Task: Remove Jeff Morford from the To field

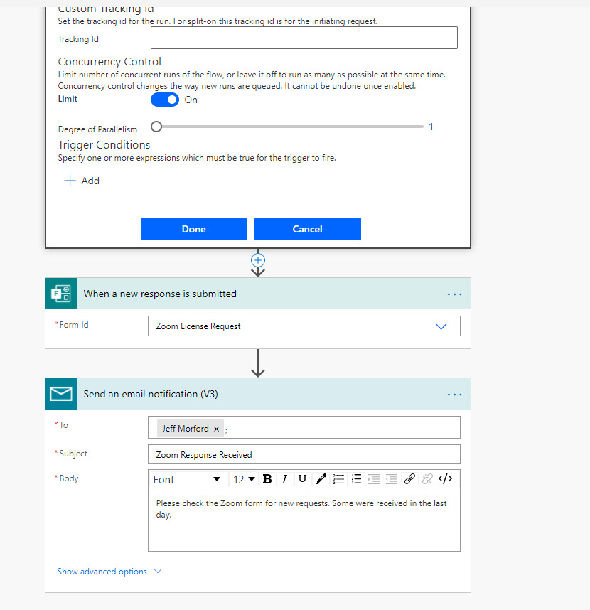Action: point(217,429)
